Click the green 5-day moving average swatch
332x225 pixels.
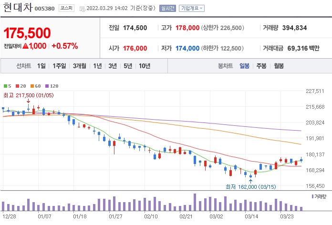(x=6, y=86)
